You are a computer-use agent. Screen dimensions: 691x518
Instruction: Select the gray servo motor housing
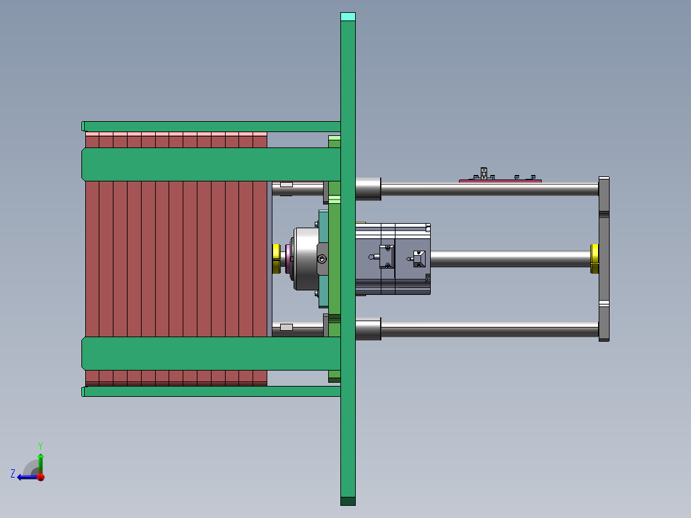393,259
